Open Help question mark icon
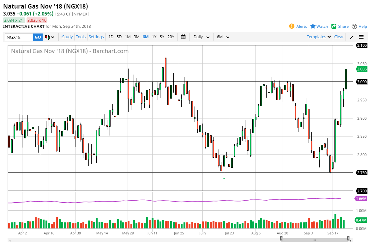 tap(354, 26)
